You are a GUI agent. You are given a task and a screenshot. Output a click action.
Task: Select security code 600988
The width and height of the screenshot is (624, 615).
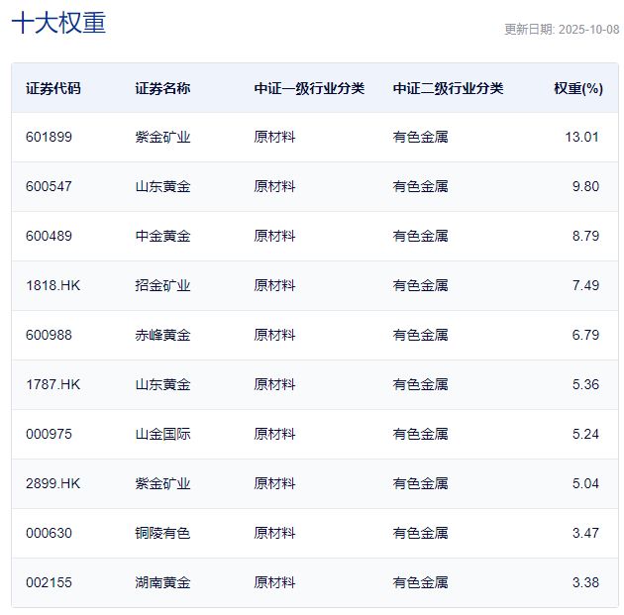coord(49,335)
